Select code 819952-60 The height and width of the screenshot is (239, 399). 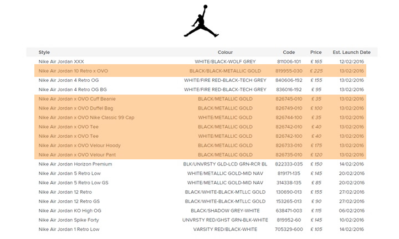[289, 220]
